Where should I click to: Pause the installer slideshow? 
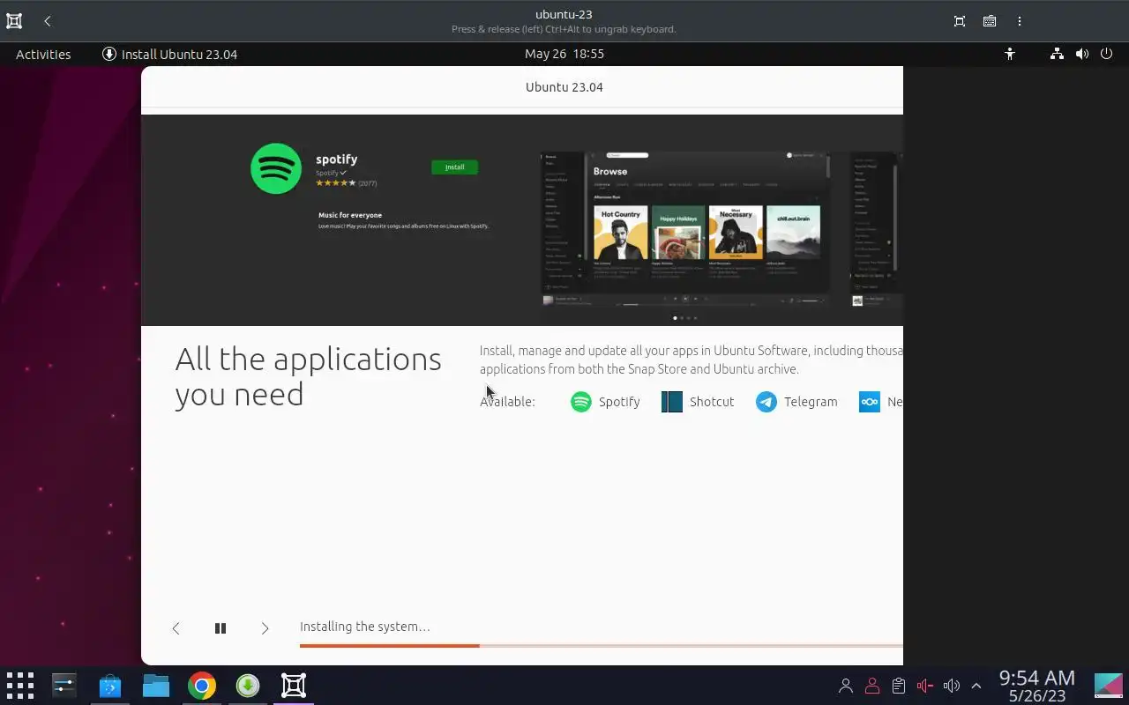click(x=221, y=628)
